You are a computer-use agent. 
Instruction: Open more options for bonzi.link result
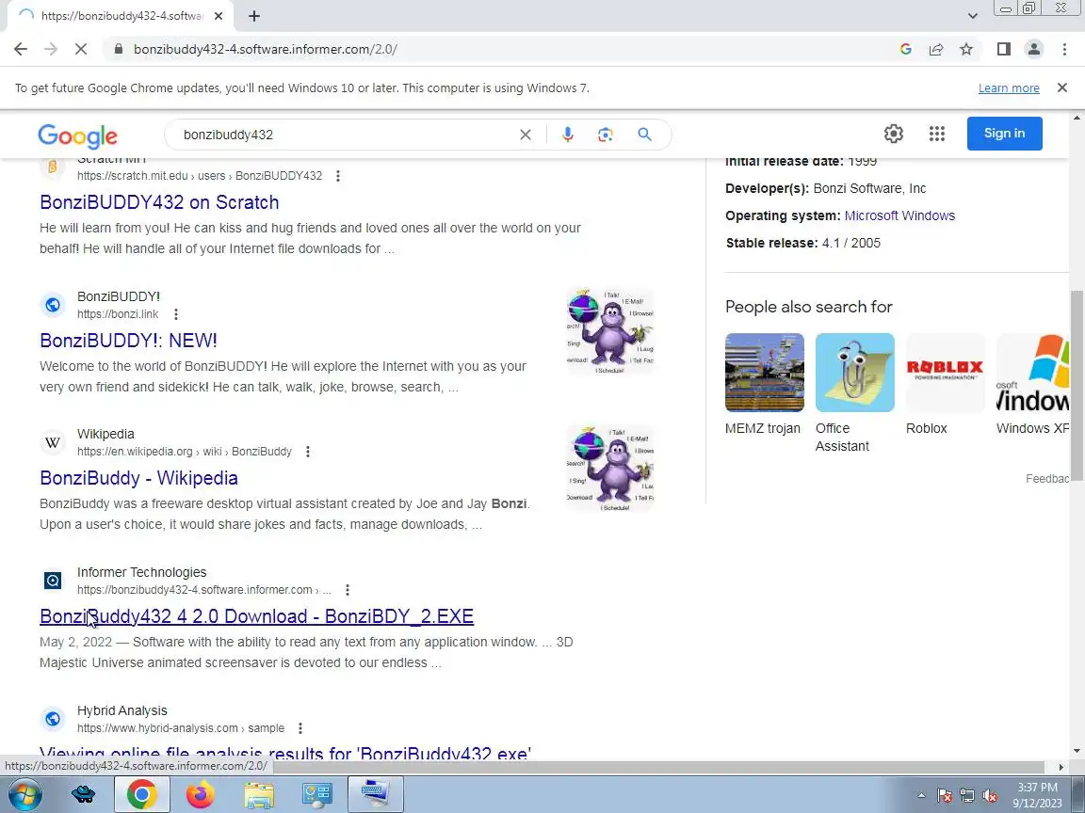click(x=176, y=314)
